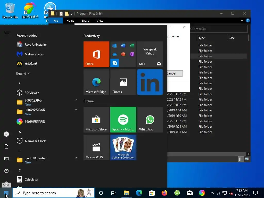Switch to the View ribbon tab
Screen dimensions: 264x198
tap(100, 21)
